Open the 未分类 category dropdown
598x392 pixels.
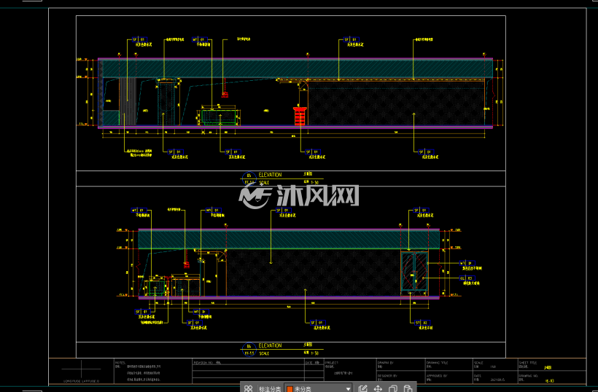click(319, 389)
